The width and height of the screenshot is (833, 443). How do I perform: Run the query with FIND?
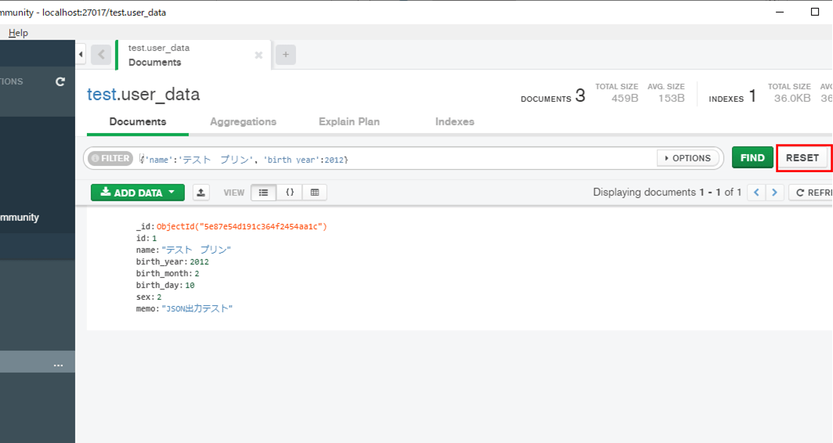click(752, 158)
